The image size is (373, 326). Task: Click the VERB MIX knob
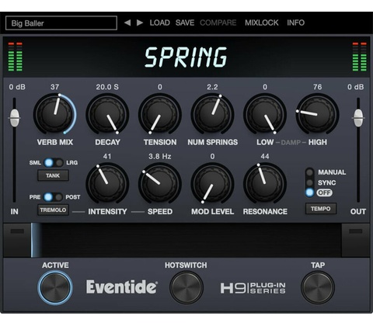[54, 114]
